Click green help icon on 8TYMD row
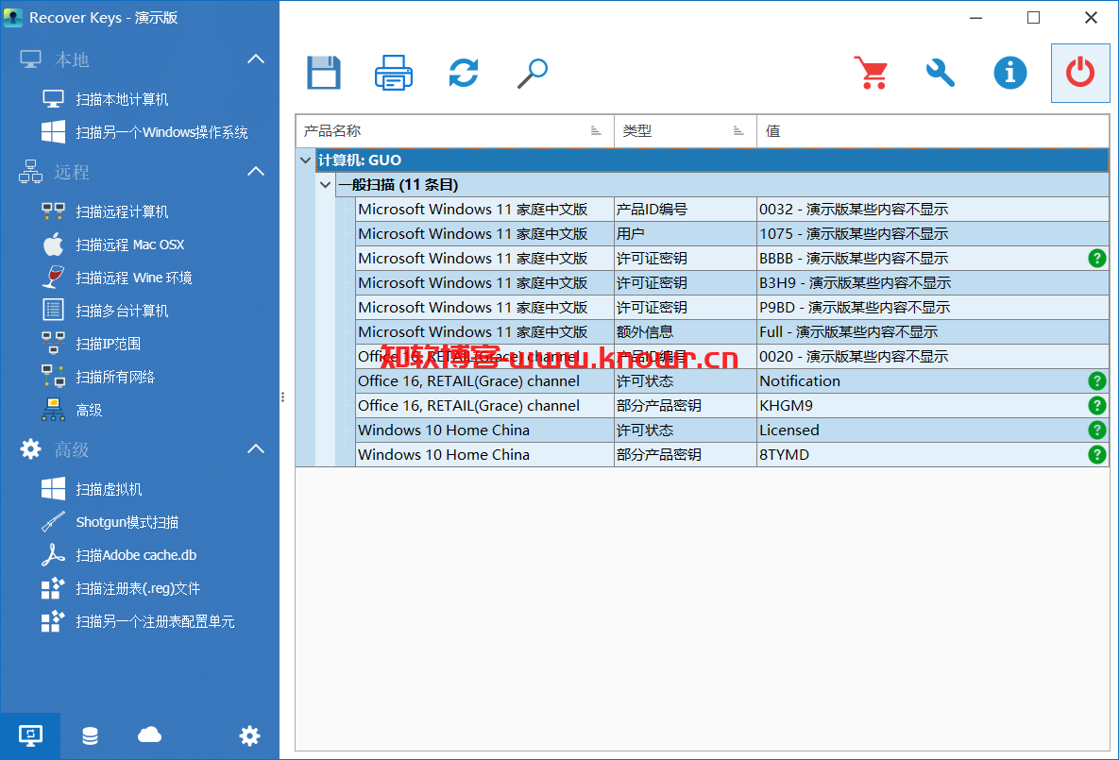Image resolution: width=1119 pixels, height=760 pixels. pos(1097,454)
